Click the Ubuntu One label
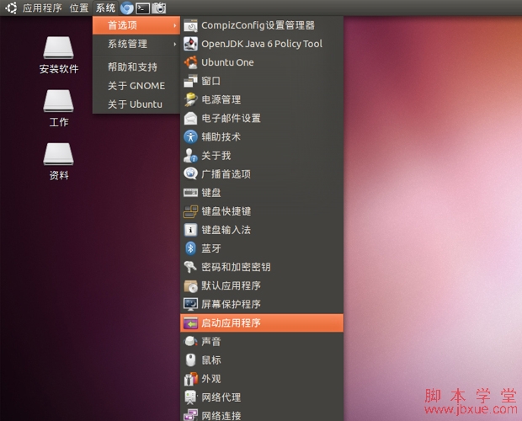This screenshot has height=421, width=522. [227, 62]
